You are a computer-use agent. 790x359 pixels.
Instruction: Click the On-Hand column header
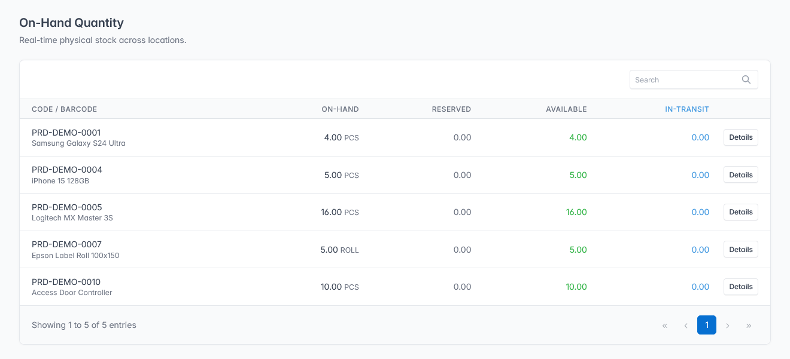click(340, 109)
